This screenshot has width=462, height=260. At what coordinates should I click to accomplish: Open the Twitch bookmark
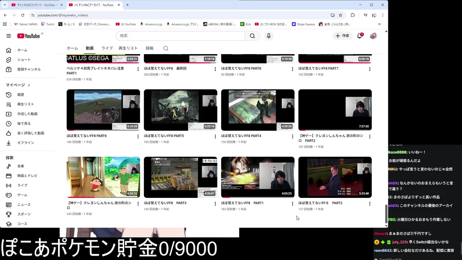coord(48,24)
